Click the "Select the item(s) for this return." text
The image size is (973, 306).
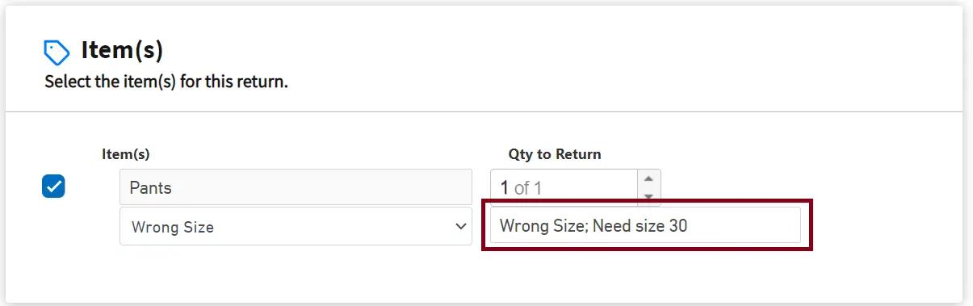[x=166, y=82]
